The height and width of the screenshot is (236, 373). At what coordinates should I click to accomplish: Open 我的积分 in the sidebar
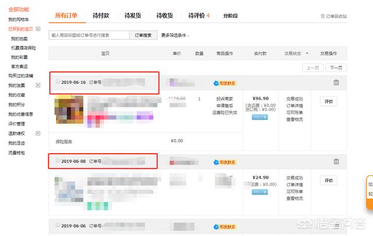17,105
